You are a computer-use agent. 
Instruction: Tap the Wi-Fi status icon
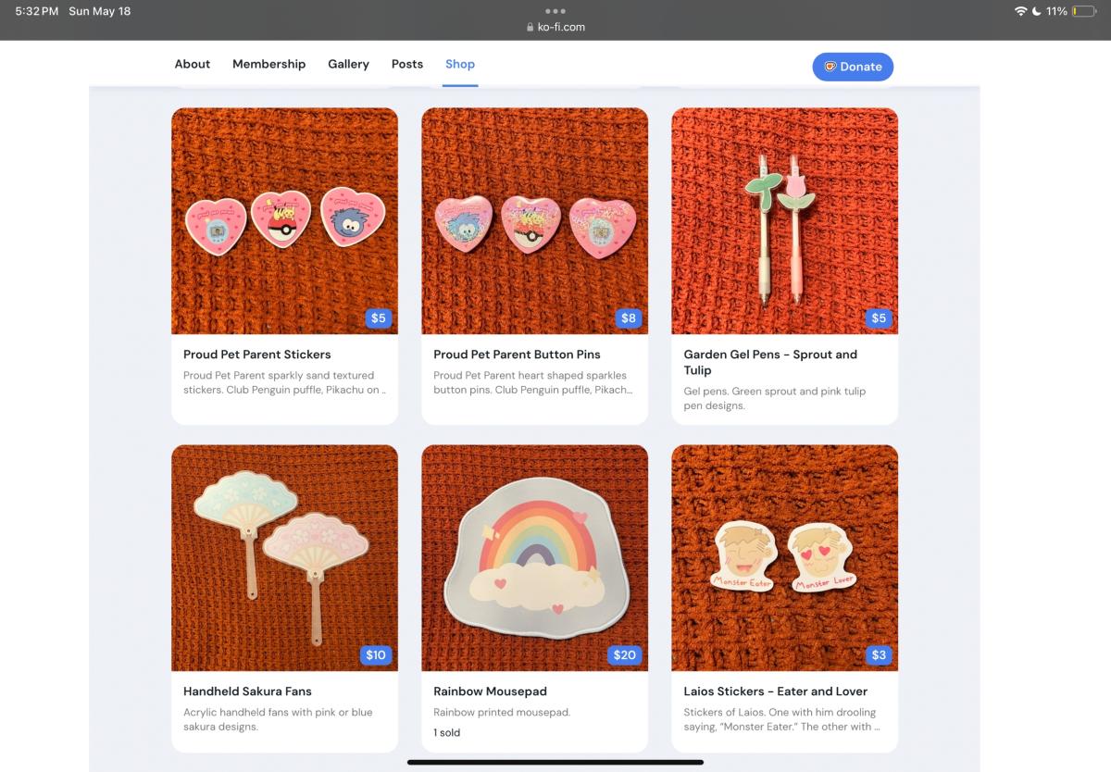click(x=1020, y=11)
